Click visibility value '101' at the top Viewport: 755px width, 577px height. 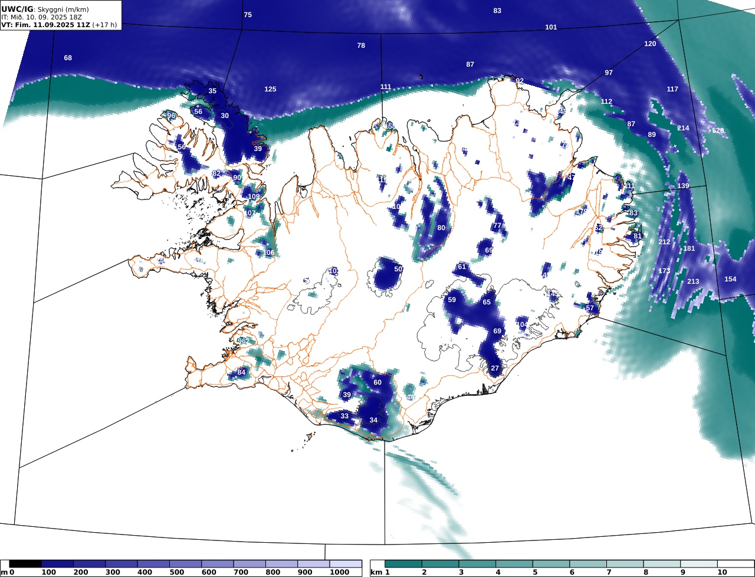551,27
